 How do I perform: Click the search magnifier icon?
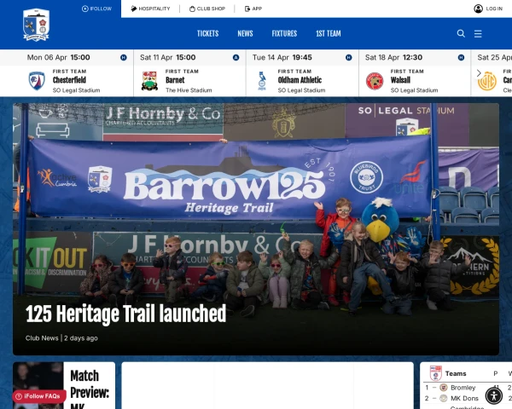pyautogui.click(x=461, y=33)
